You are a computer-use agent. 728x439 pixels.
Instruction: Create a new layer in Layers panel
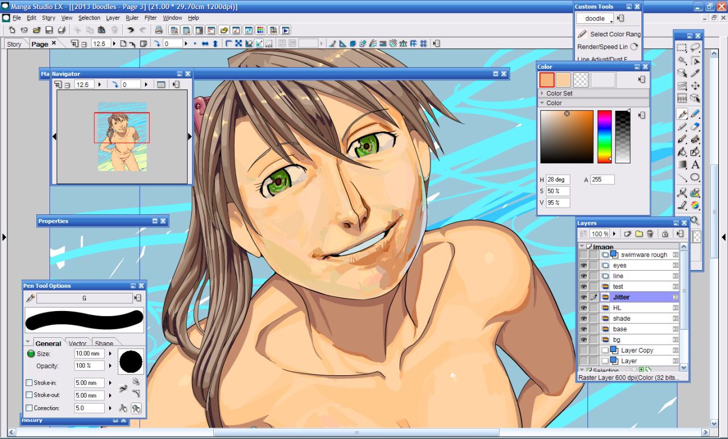(x=628, y=234)
